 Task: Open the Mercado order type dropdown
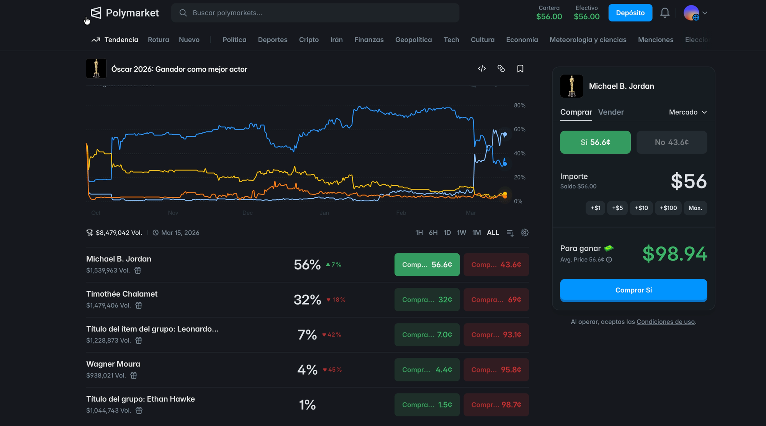click(687, 112)
